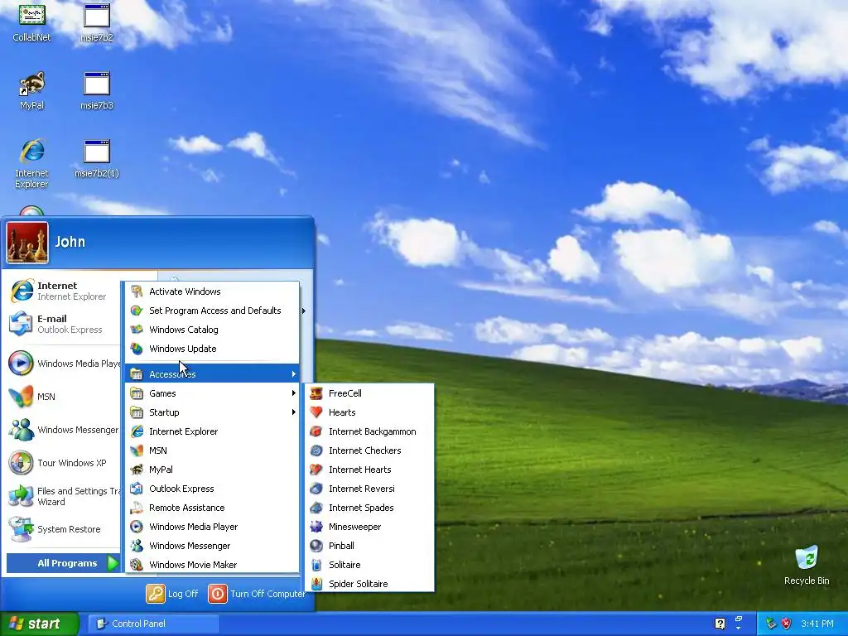Click the help question-mark tray icon
Image resolution: width=848 pixels, height=636 pixels.
point(720,624)
